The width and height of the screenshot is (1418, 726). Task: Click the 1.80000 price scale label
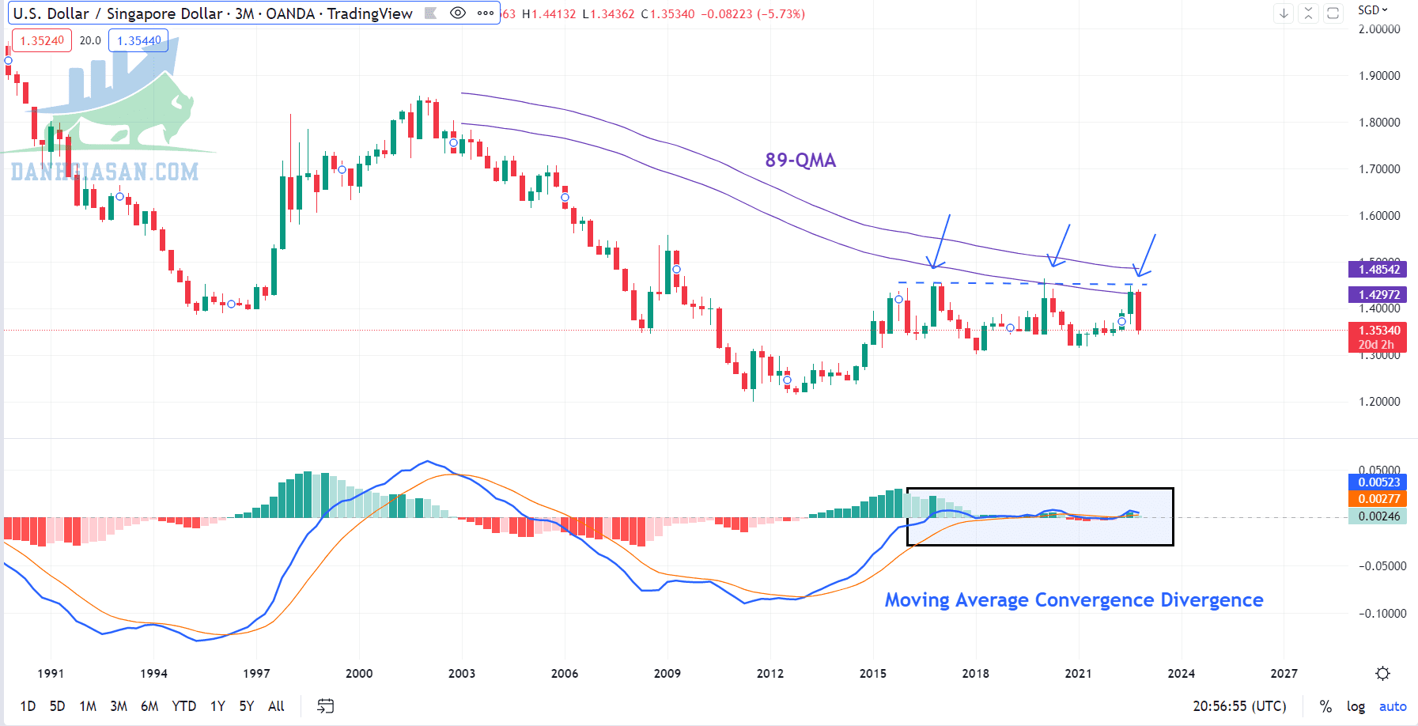[x=1379, y=123]
